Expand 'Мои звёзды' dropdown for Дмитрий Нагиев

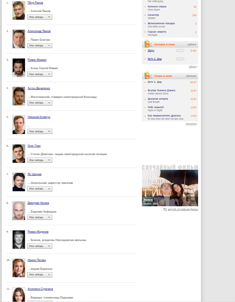[40, 217]
